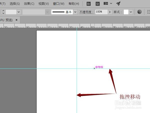Step stroke weight with the up/down arrows
The image size is (150, 113).
(x=3, y=12)
